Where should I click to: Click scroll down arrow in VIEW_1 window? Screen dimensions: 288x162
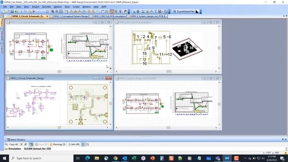click(111, 68)
